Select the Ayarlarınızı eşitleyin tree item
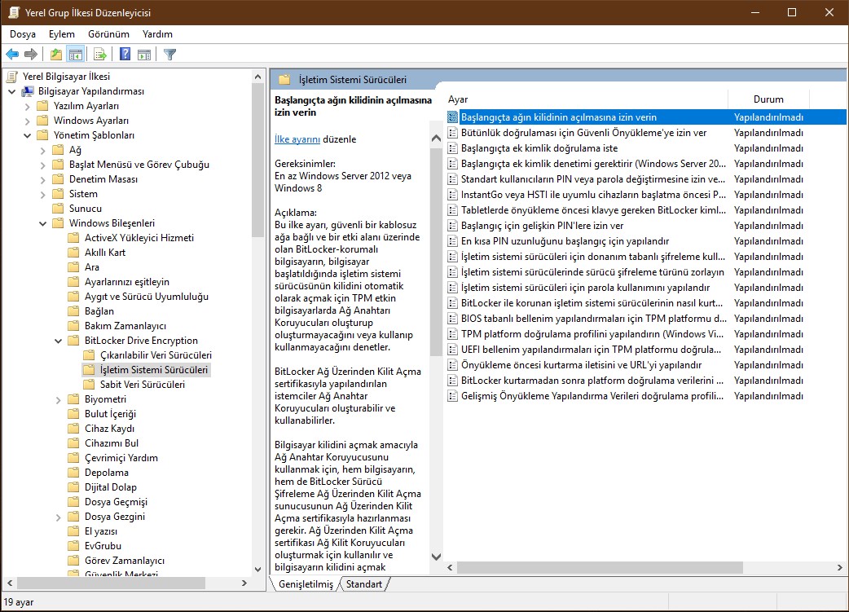The height and width of the screenshot is (612, 849). tap(127, 282)
